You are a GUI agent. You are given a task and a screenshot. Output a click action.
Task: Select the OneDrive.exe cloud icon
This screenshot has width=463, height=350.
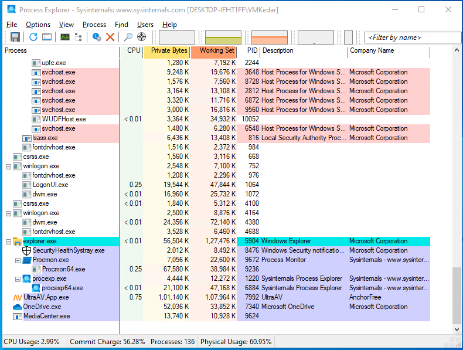pyautogui.click(x=16, y=307)
